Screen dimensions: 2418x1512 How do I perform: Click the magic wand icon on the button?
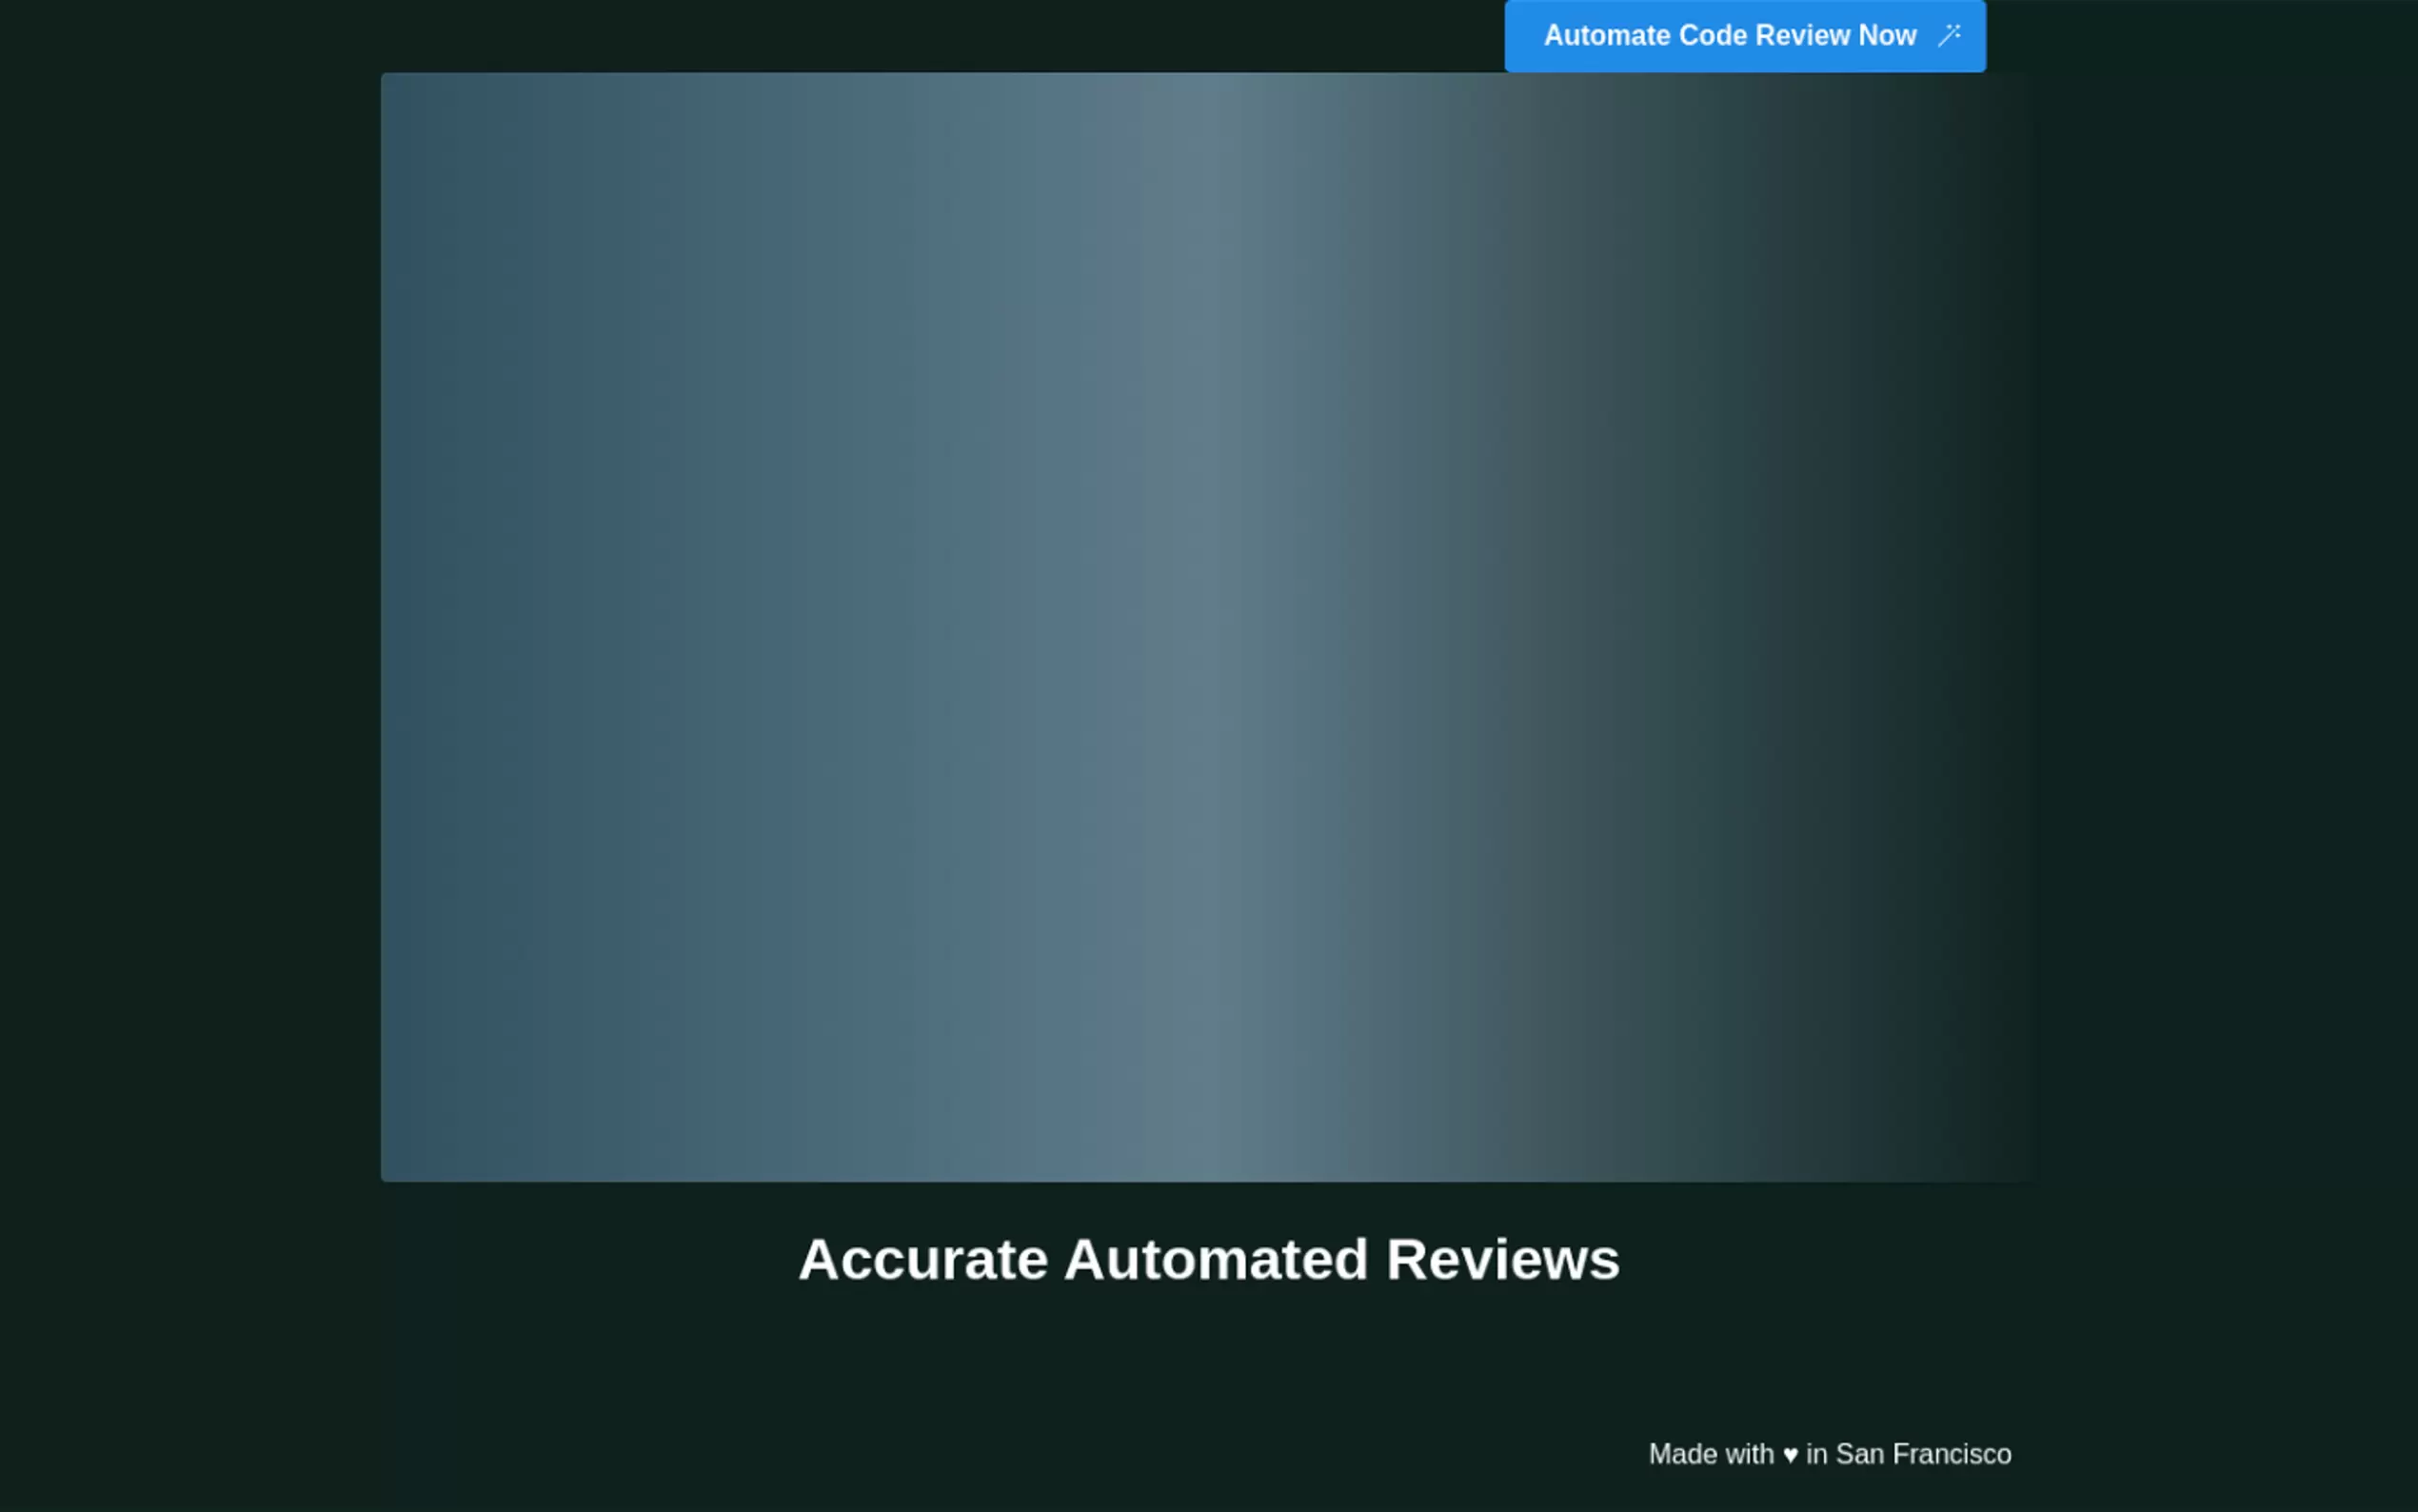1950,36
